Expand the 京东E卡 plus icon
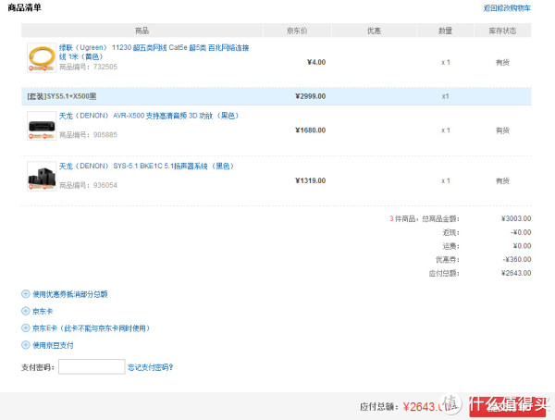This screenshot has width=555, height=420. pos(26,327)
